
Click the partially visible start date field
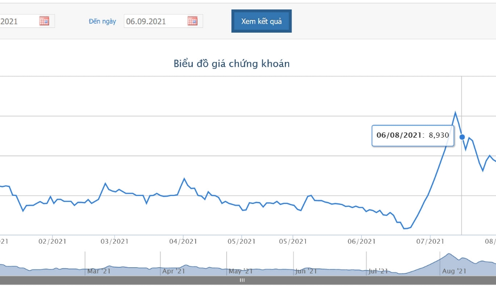pos(27,21)
